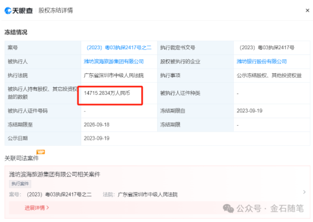Click the 股权被执行的企业 label cell
The height and width of the screenshot is (222, 313).
click(196, 61)
